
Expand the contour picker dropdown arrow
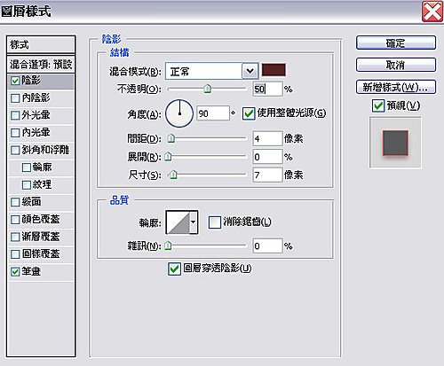(194, 222)
